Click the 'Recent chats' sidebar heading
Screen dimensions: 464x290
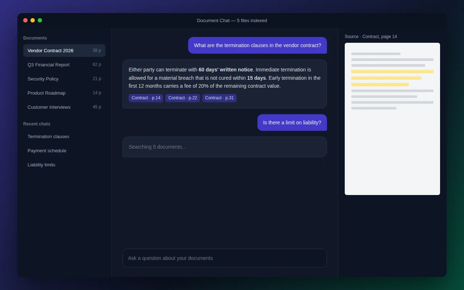[x=37, y=124]
